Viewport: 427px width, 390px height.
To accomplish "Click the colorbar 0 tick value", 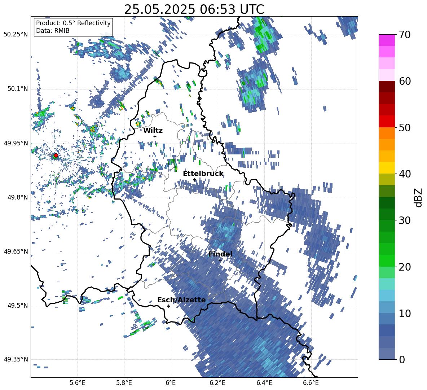I will (x=402, y=359).
